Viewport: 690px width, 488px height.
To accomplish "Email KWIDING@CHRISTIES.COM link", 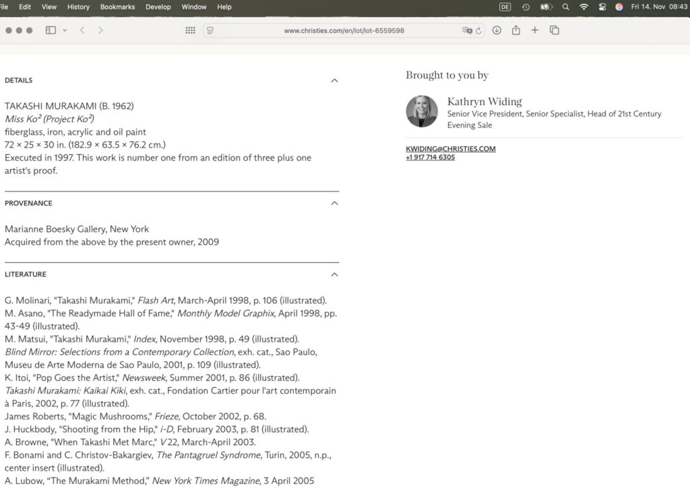I will point(450,149).
